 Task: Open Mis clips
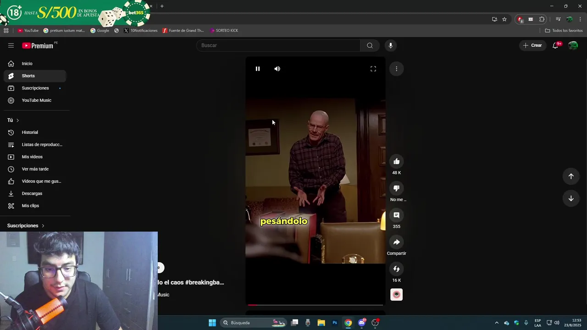pyautogui.click(x=35, y=206)
